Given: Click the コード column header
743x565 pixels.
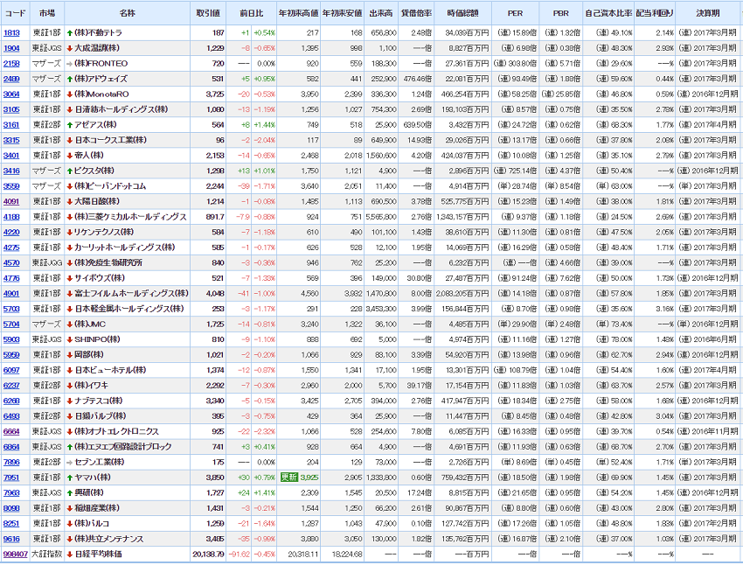Looking at the screenshot, I should [x=15, y=13].
